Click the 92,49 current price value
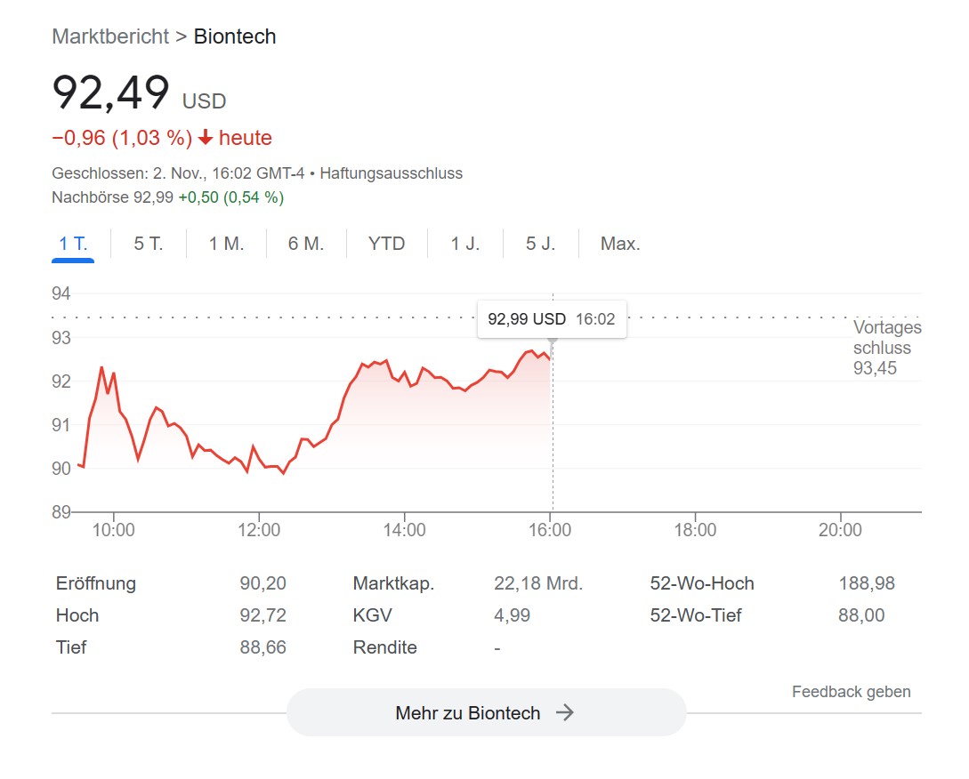Image resolution: width=969 pixels, height=779 pixels. [x=110, y=92]
